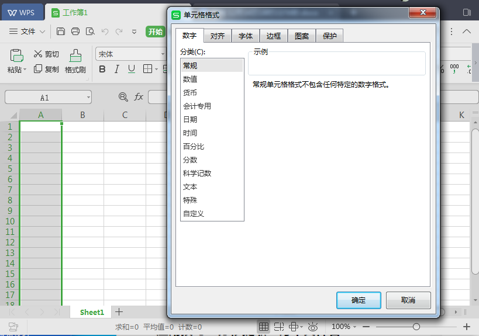This screenshot has width=479, height=336.
Task: Collapse the ribbon with up chevron
Action: (x=467, y=32)
